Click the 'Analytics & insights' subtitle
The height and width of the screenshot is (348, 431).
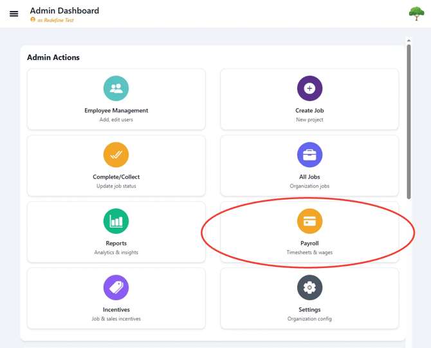(116, 253)
